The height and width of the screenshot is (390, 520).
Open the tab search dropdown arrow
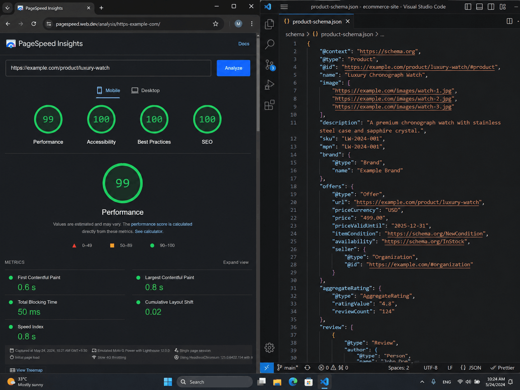pos(7,8)
